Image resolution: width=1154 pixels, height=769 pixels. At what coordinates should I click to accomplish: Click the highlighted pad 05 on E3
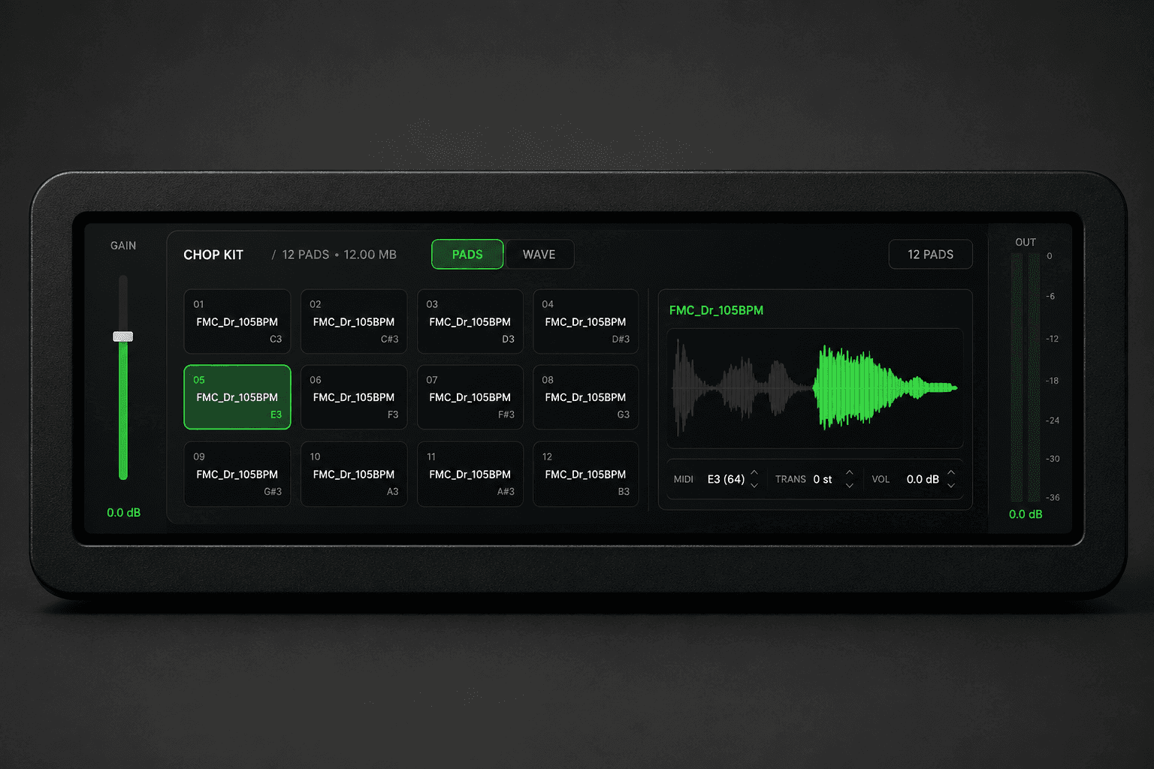pyautogui.click(x=237, y=397)
